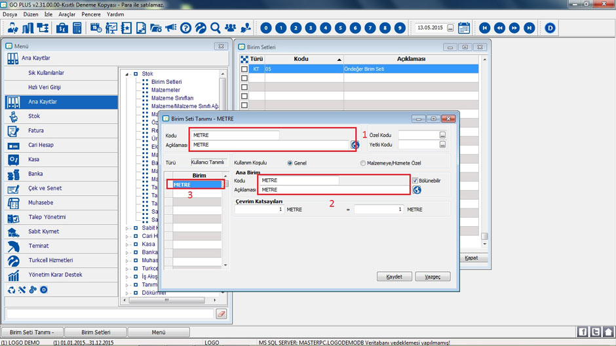Click the group of people toolbar icon

coord(230,28)
